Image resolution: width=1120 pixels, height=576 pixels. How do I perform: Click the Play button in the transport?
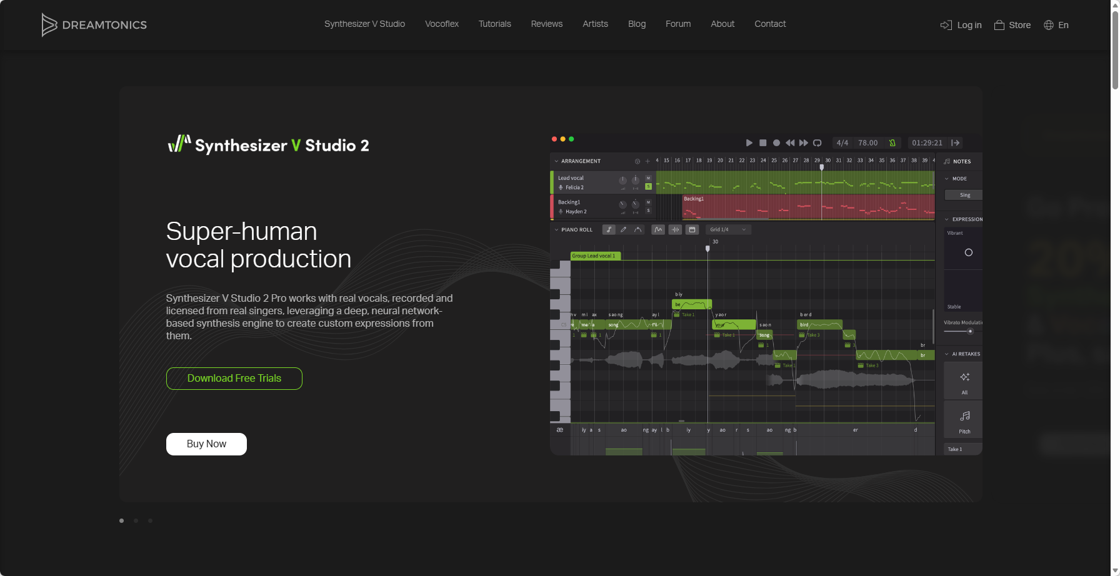(749, 143)
